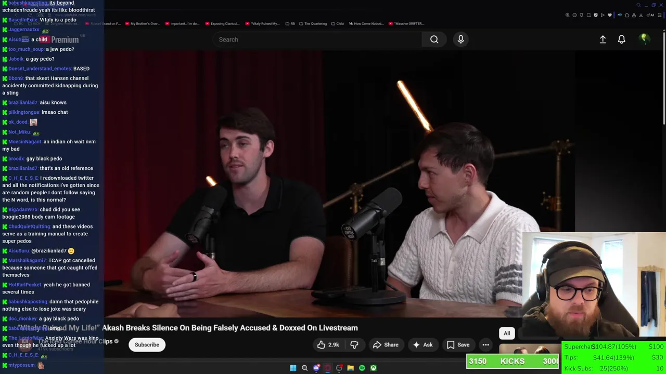Open Spotify from the taskbar
Image resolution: width=666 pixels, height=374 pixels.
pyautogui.click(x=362, y=368)
